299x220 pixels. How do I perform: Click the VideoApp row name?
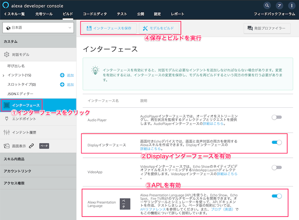tap(95, 172)
